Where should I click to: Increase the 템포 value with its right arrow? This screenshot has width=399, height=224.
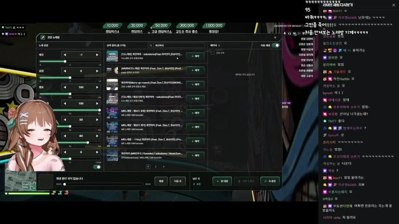(x=97, y=88)
